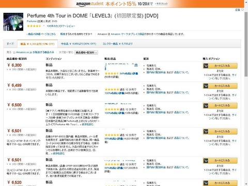
Task: Open the ad feedback icon below the banner
Action: [x=242, y=10]
